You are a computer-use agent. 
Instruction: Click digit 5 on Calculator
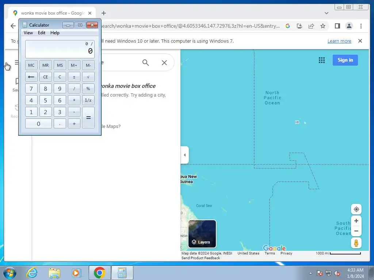coord(46,100)
